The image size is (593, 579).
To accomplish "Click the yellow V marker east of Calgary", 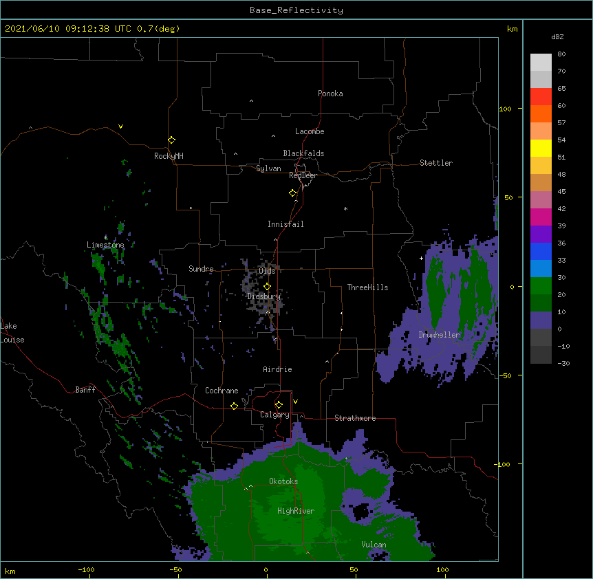I will [x=295, y=402].
